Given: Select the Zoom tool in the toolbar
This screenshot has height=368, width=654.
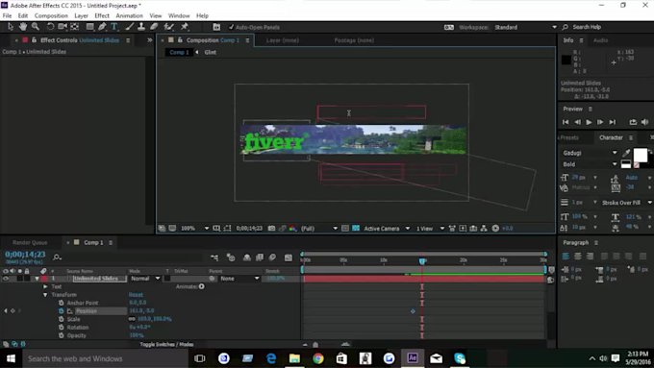Looking at the screenshot, I should (x=36, y=27).
